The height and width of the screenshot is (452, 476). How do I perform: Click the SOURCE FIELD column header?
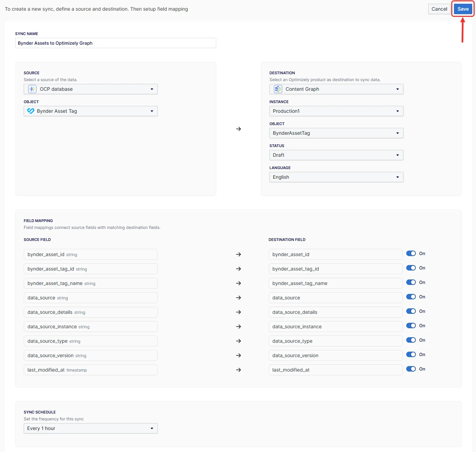coord(37,240)
